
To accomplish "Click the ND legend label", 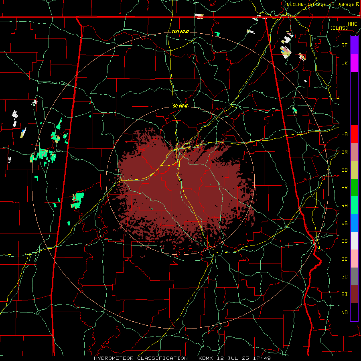I will tap(345, 312).
